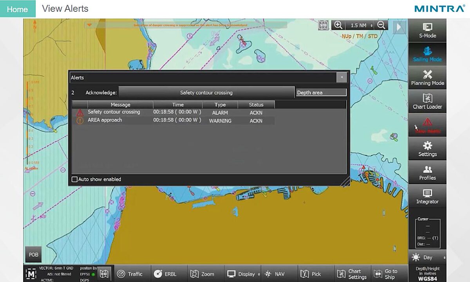Viewport: 470px width, 282px height.
Task: Click the warning circle icon in AREA approach row
Action: point(80,121)
